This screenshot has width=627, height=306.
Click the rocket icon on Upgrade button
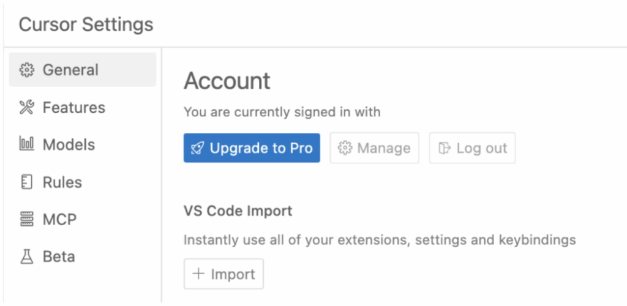tap(198, 148)
